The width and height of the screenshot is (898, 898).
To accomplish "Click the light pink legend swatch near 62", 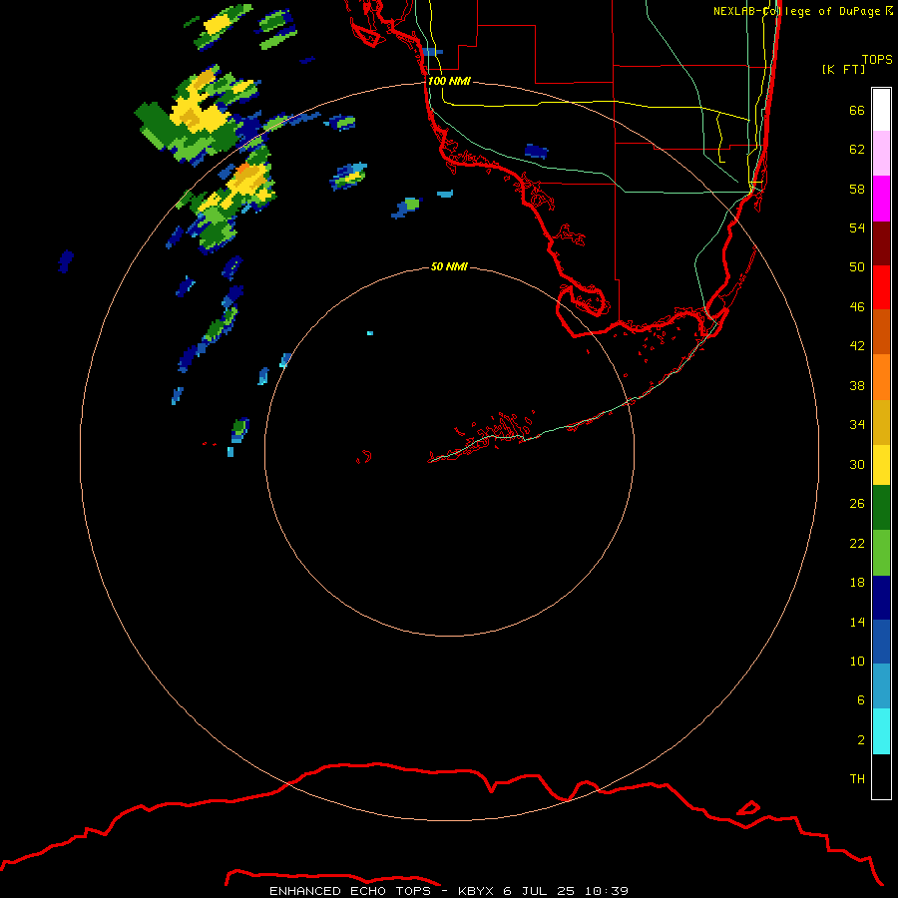I will coord(881,153).
